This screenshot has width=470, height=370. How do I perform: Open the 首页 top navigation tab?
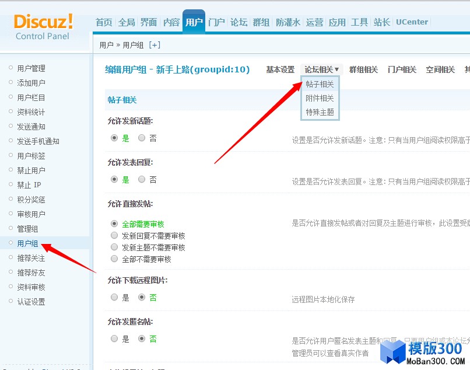104,22
